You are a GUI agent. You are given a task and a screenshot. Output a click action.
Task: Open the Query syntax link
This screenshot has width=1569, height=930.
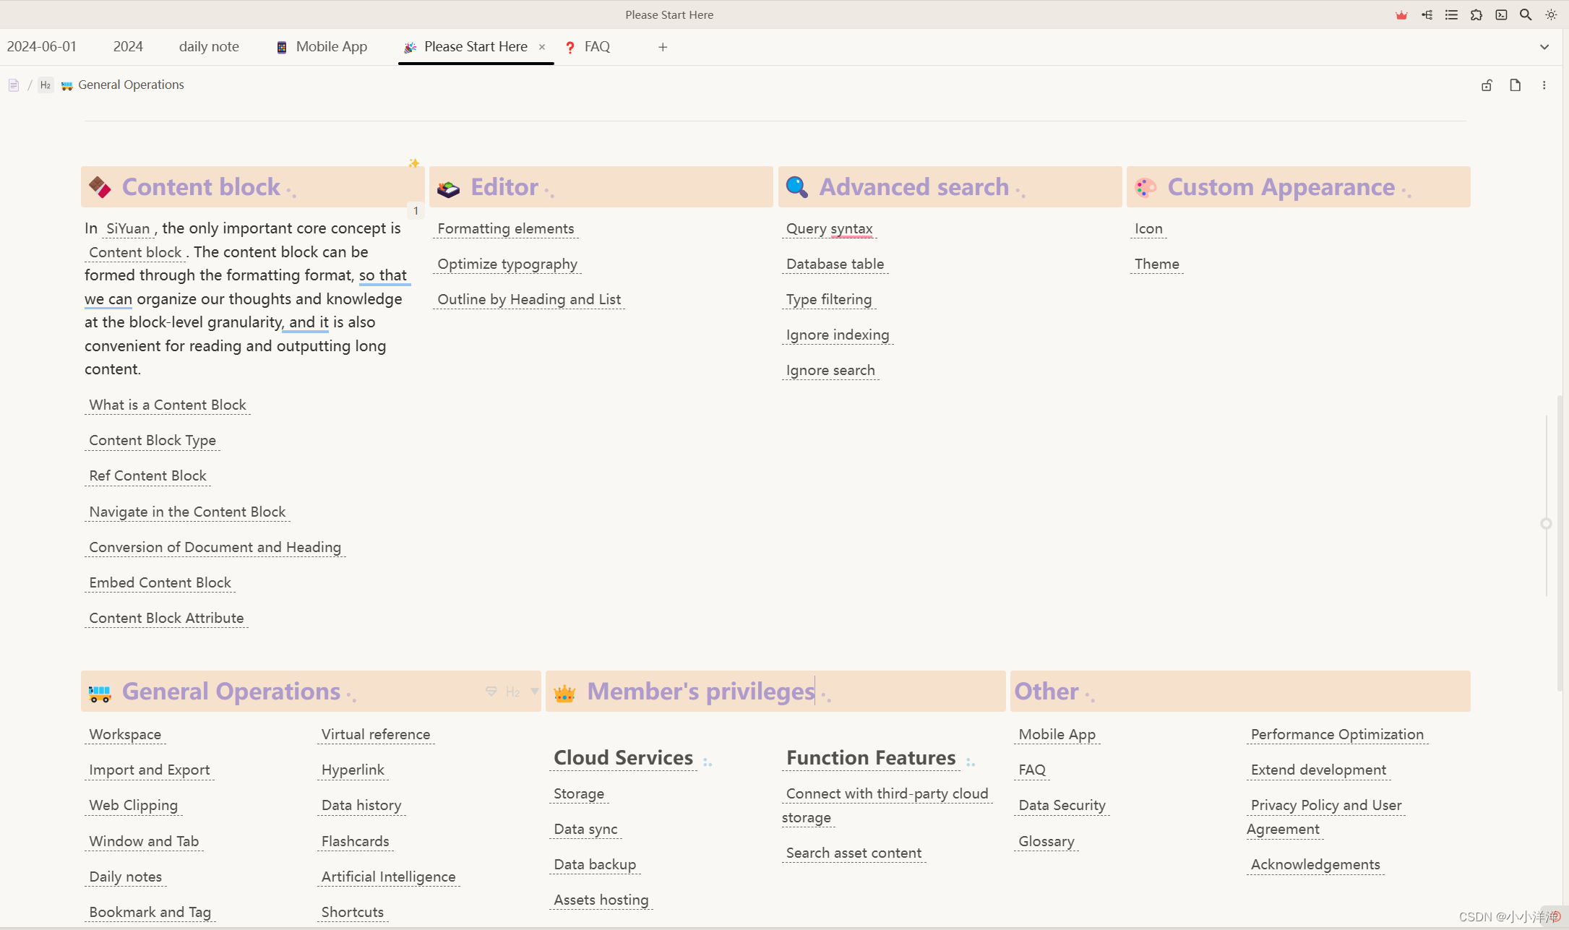[x=829, y=229]
